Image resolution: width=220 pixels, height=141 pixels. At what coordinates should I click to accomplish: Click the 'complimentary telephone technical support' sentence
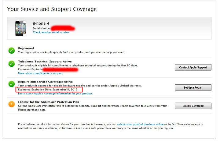coord(78,65)
